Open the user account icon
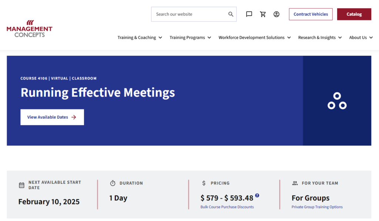The height and width of the screenshot is (221, 379). tap(276, 14)
